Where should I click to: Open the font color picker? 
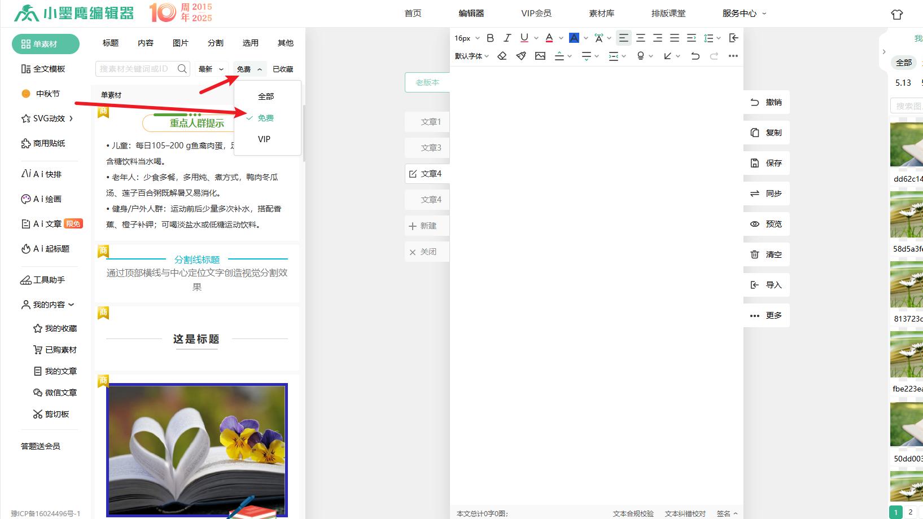548,38
